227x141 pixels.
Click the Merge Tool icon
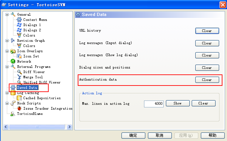[19, 77]
